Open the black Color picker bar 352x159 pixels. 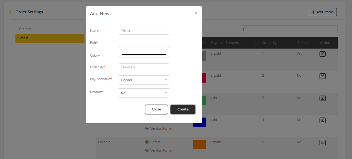click(144, 55)
